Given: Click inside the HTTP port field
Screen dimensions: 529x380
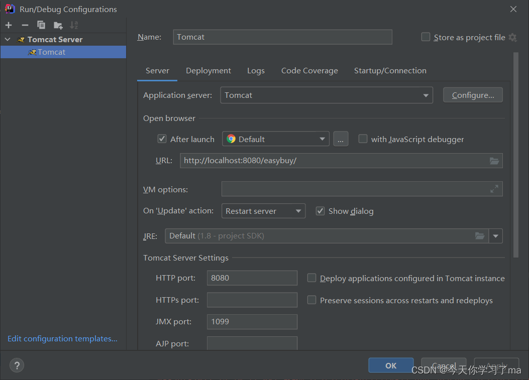Looking at the screenshot, I should click(252, 278).
